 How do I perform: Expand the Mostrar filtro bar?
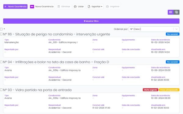(x=91, y=21)
